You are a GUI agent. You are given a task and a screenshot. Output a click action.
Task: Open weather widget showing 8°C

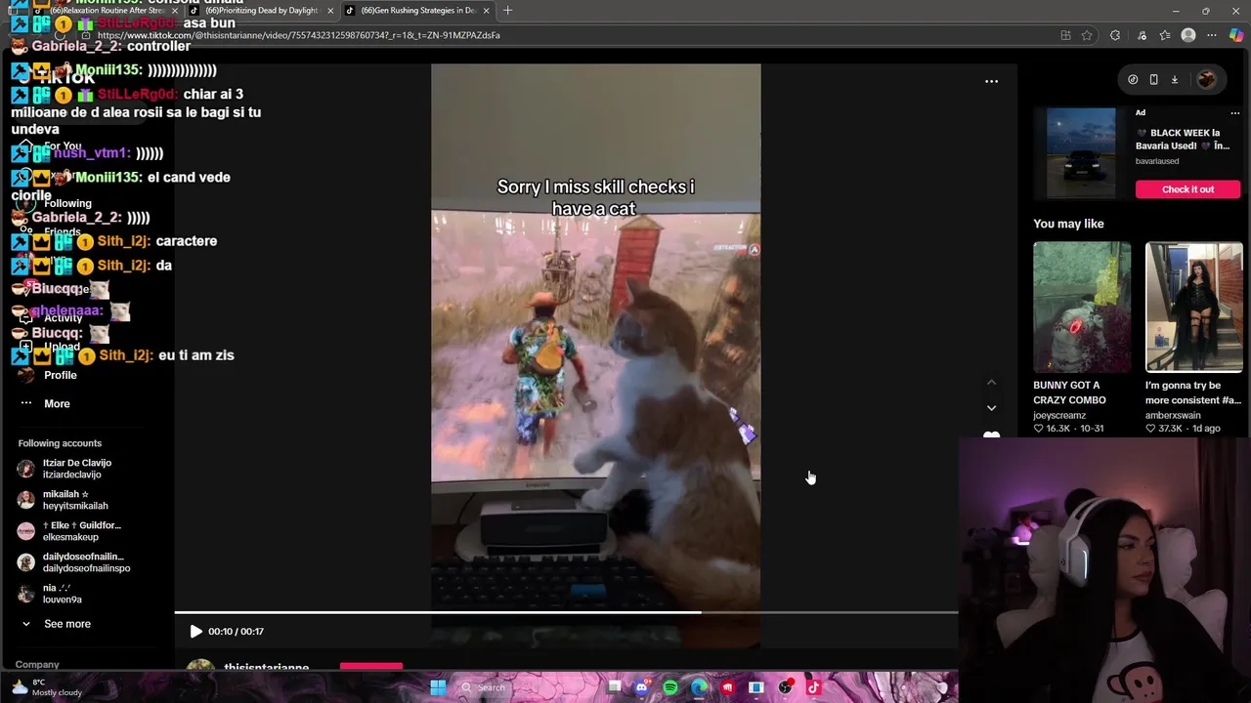[46, 687]
